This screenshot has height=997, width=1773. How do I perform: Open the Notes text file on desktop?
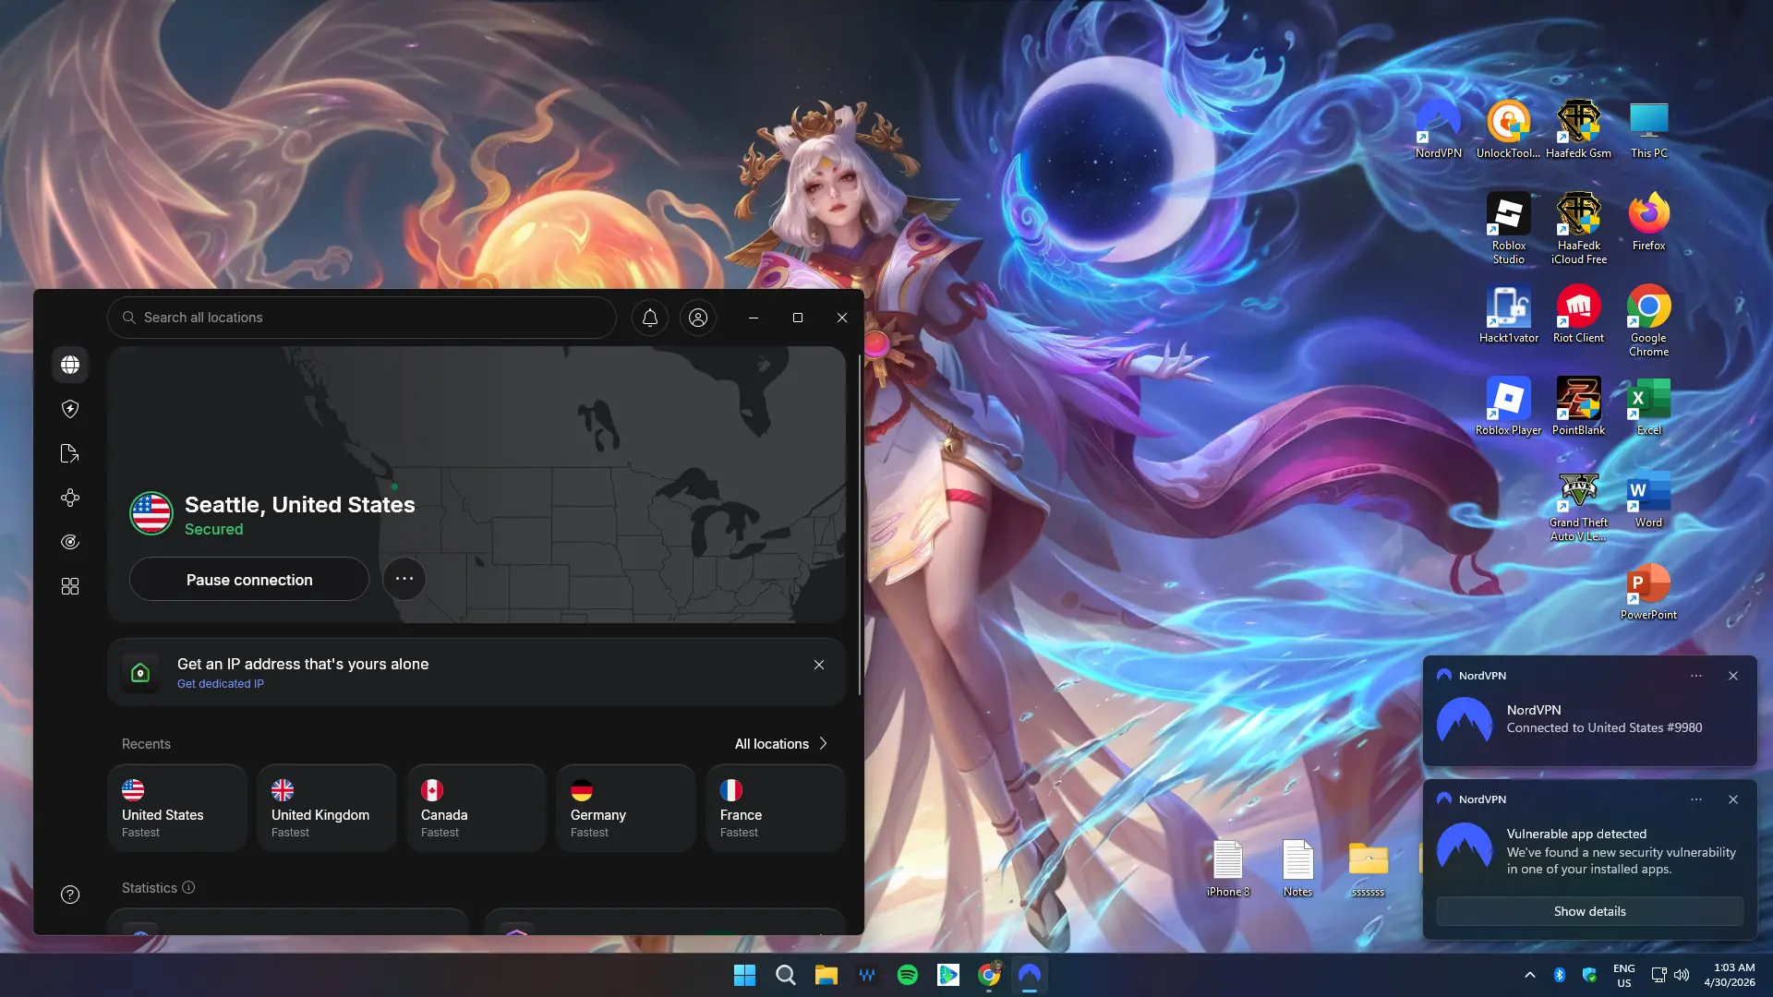coord(1298,868)
